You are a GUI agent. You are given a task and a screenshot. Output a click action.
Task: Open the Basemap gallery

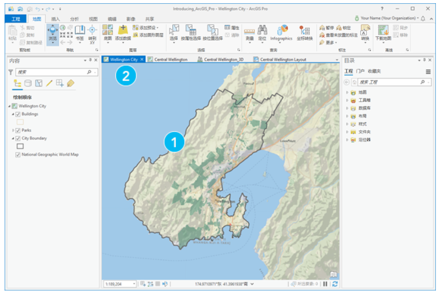[108, 33]
